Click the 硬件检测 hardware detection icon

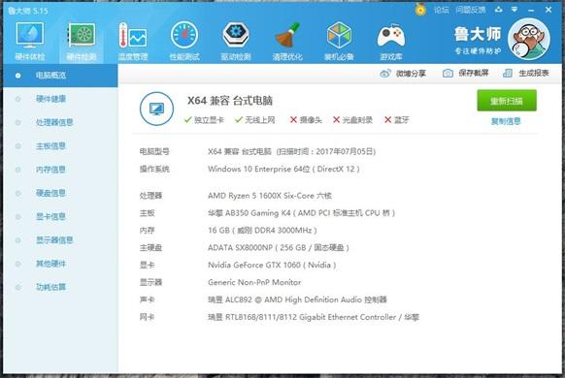pyautogui.click(x=82, y=41)
